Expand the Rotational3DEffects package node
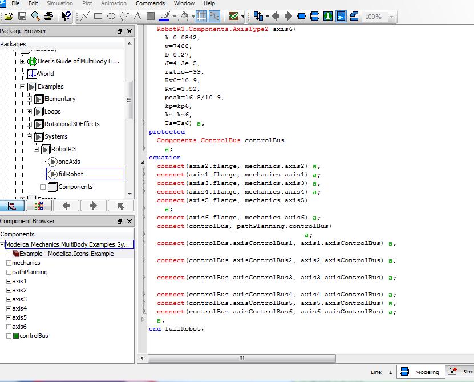This screenshot has height=382, width=474. (29, 124)
